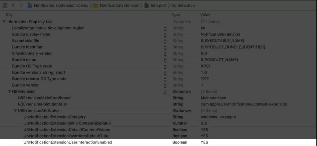Click the stepper beside Bundle display name
317x146 pixels.
coord(165,34)
